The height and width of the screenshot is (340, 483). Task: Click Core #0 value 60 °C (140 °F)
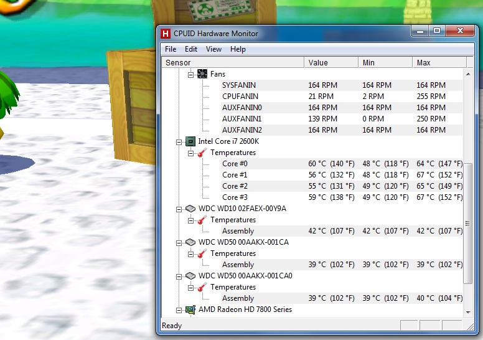332,164
